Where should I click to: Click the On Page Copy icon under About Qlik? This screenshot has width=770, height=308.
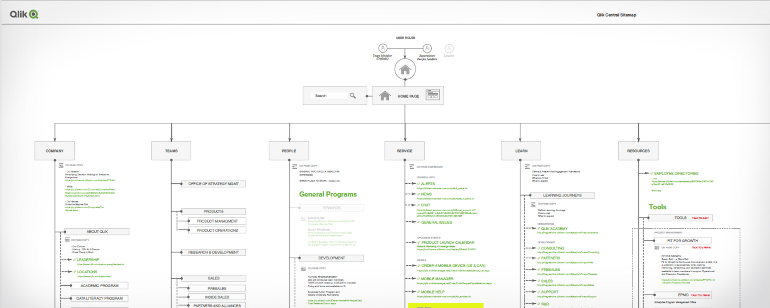pyautogui.click(x=67, y=239)
